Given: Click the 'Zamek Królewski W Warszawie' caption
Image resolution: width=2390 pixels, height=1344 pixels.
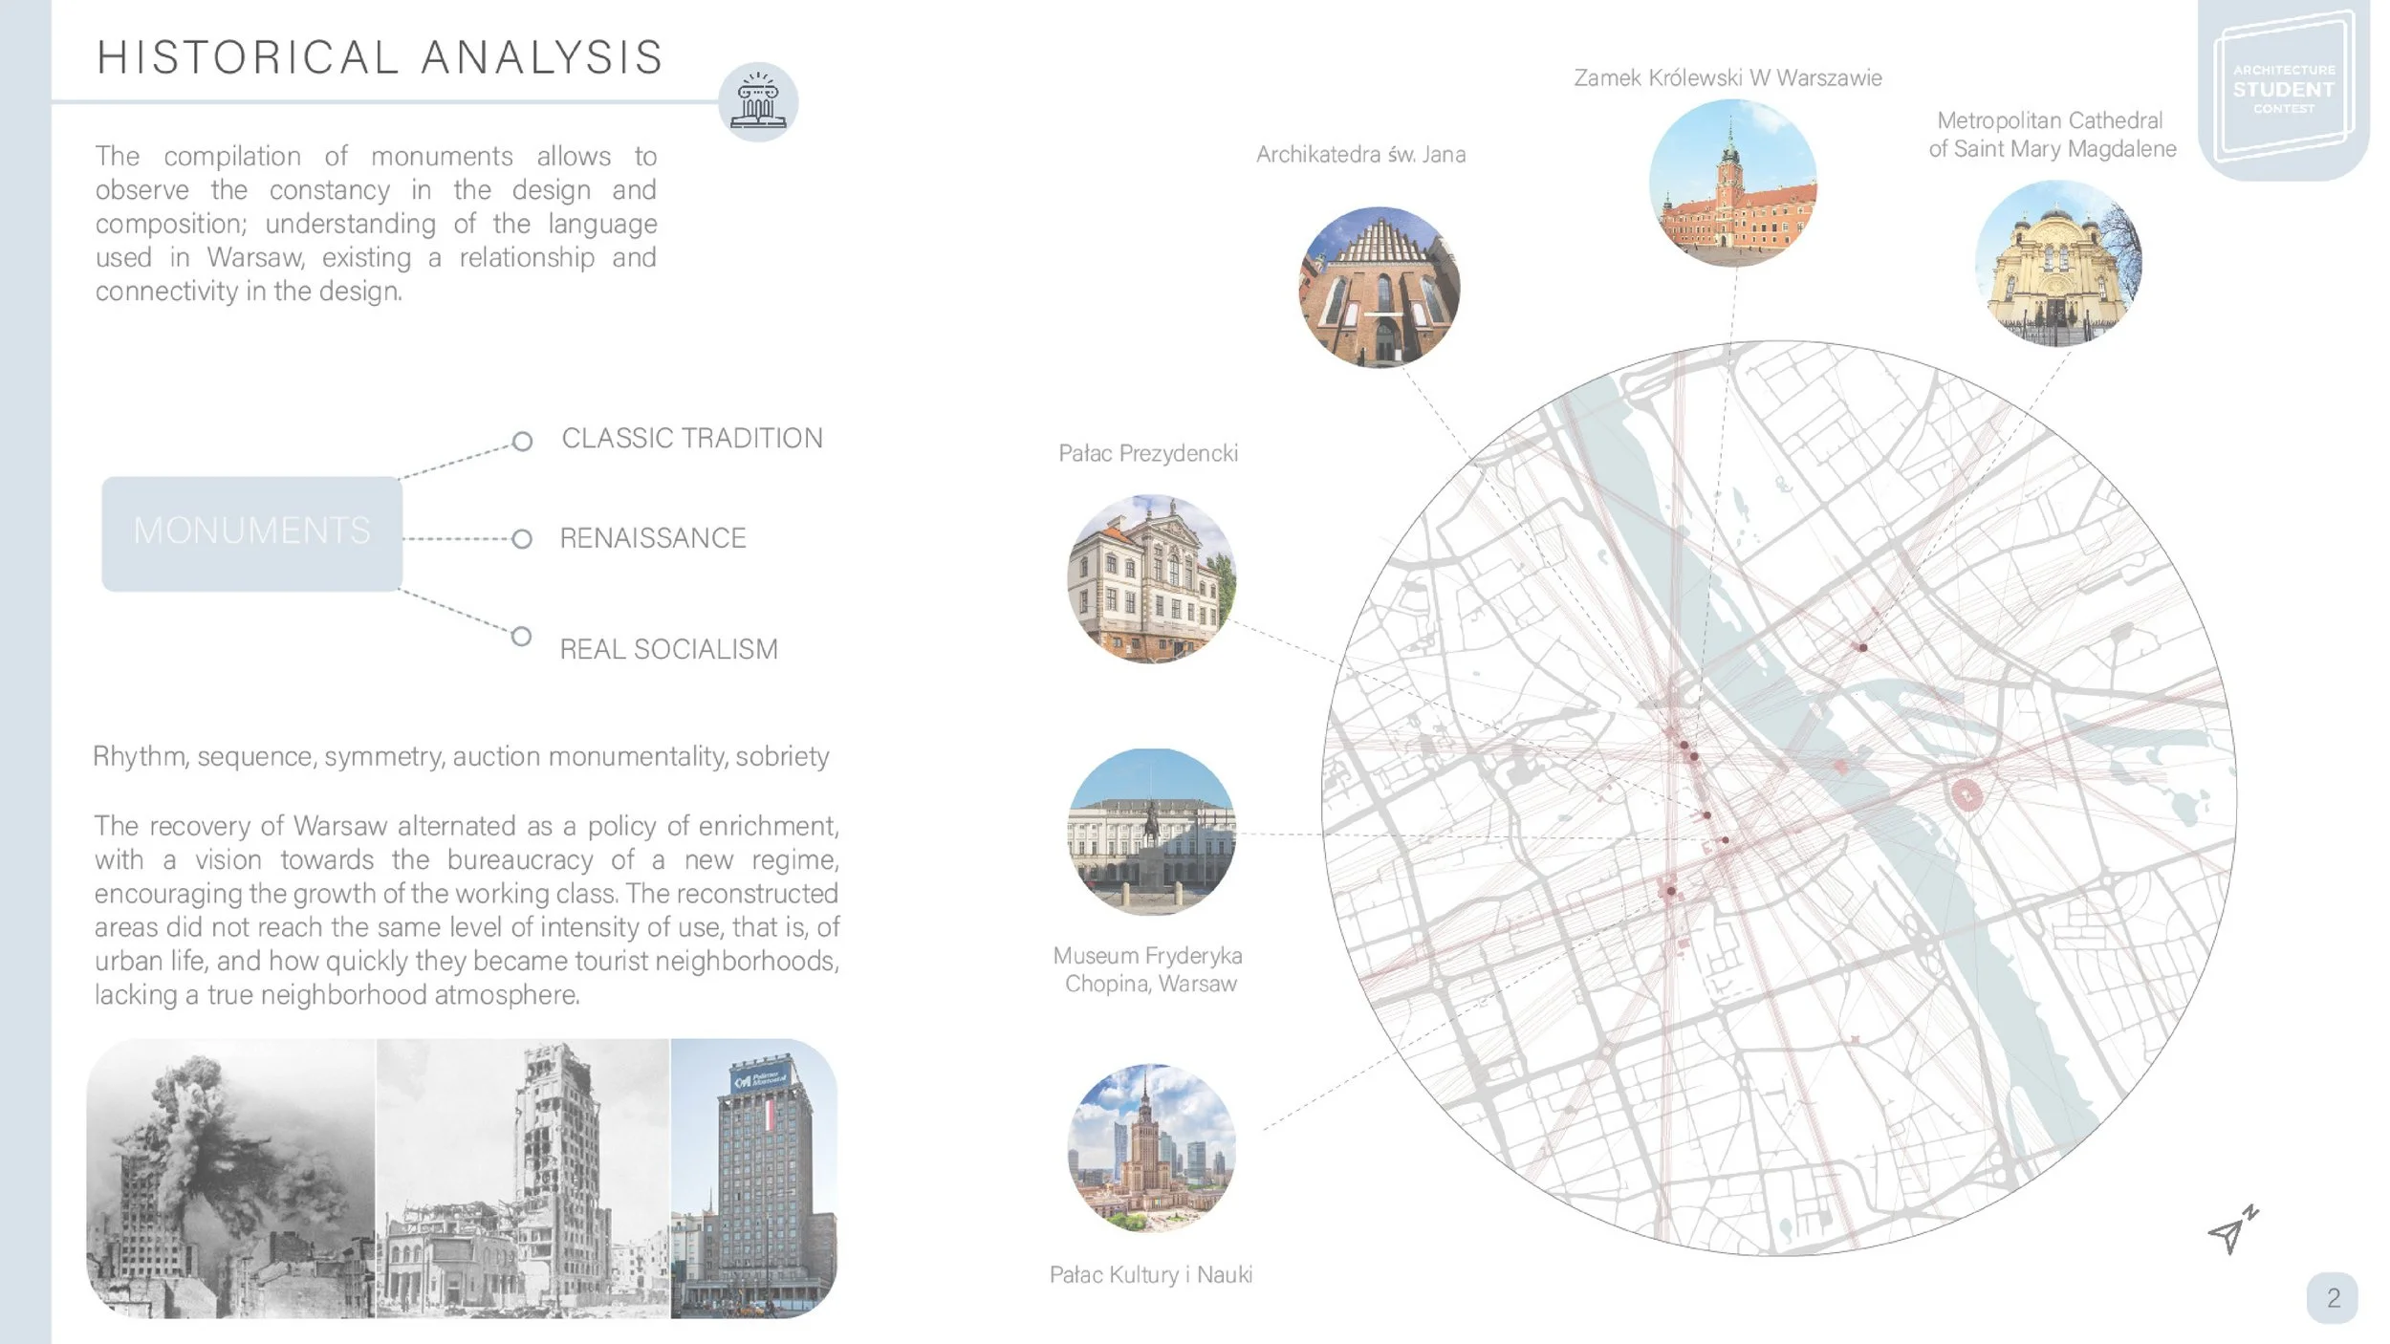Looking at the screenshot, I should point(1727,78).
